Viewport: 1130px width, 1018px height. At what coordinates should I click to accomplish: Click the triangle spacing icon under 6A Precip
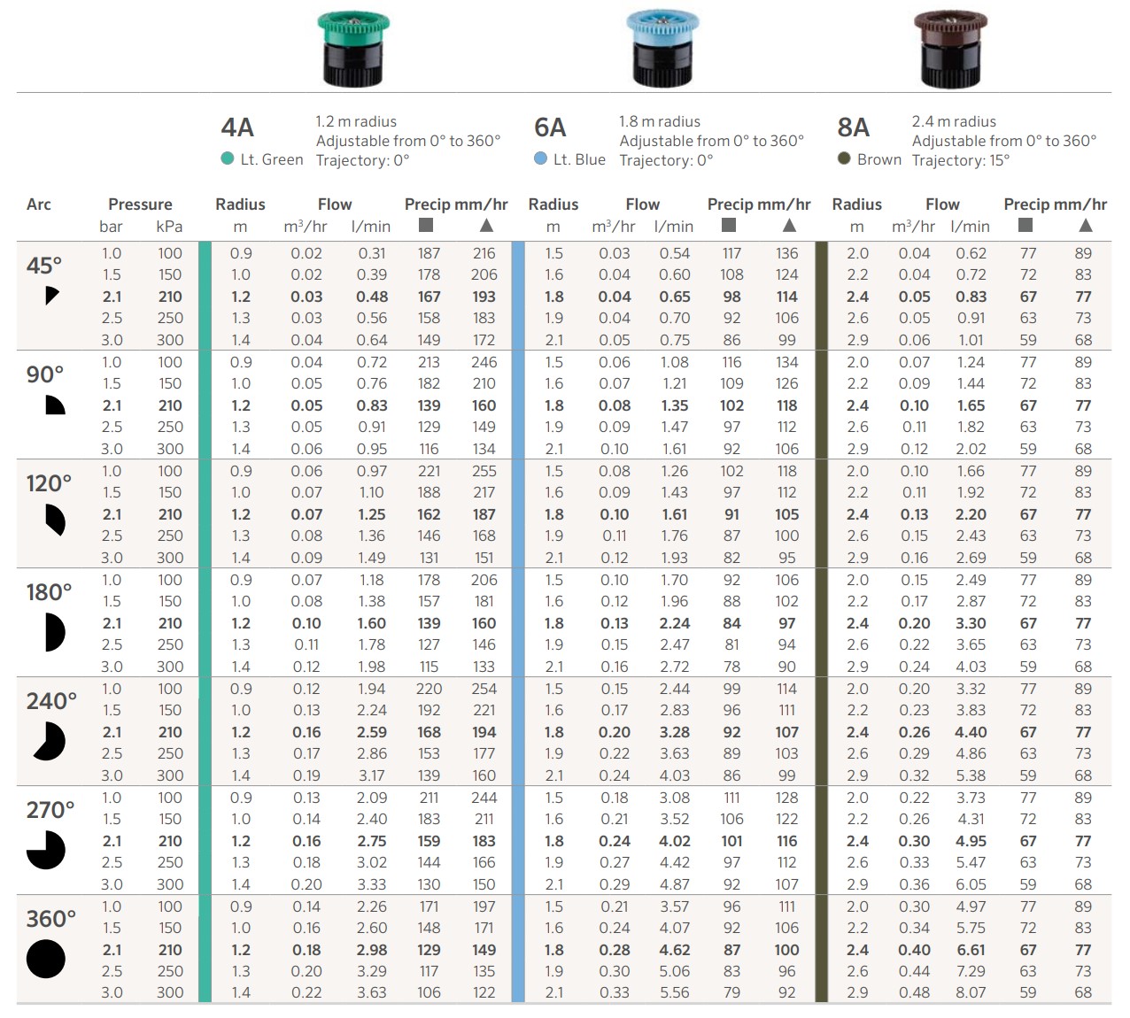[x=789, y=226]
